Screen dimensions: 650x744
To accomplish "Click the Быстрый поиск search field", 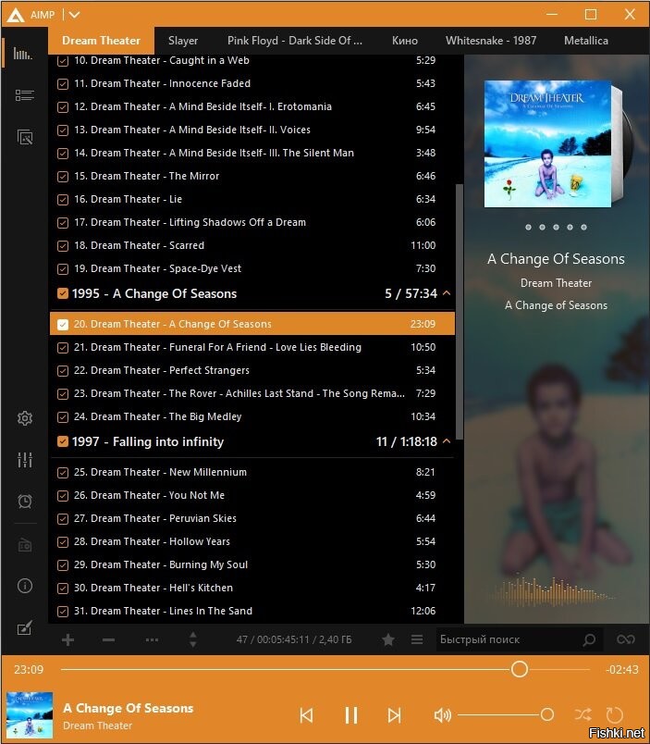I will (509, 639).
